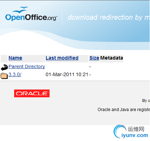Click the date 01-Mar-2011 10:21
The height and width of the screenshot is (141, 150).
pos(67,74)
